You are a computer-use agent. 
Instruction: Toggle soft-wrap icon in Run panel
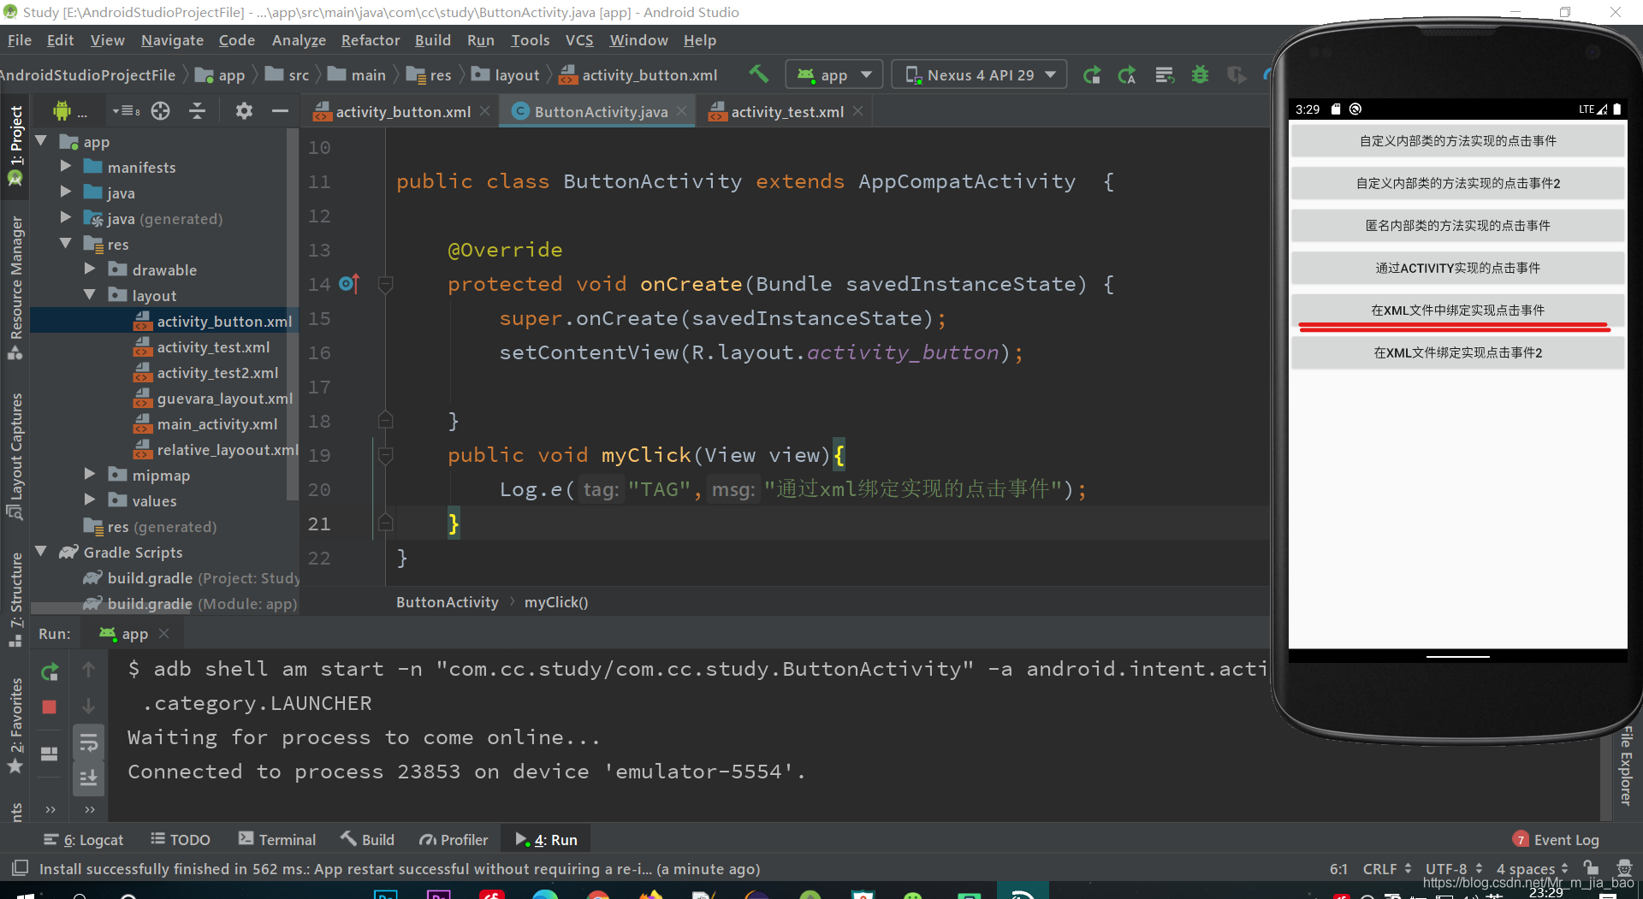(x=88, y=742)
